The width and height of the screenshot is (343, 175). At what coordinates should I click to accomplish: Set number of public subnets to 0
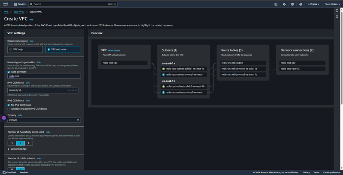click(12, 169)
